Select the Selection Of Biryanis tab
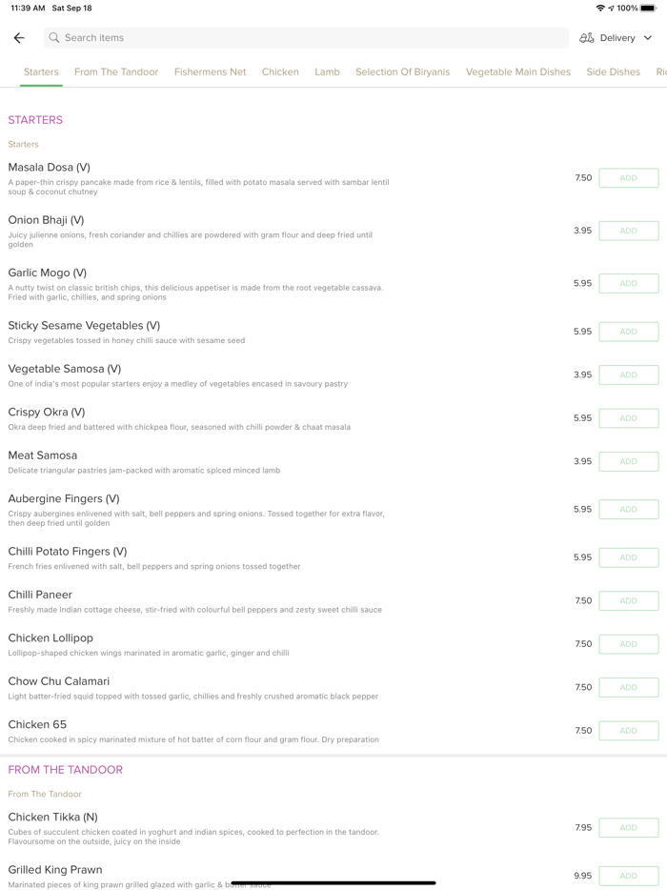 [x=402, y=71]
